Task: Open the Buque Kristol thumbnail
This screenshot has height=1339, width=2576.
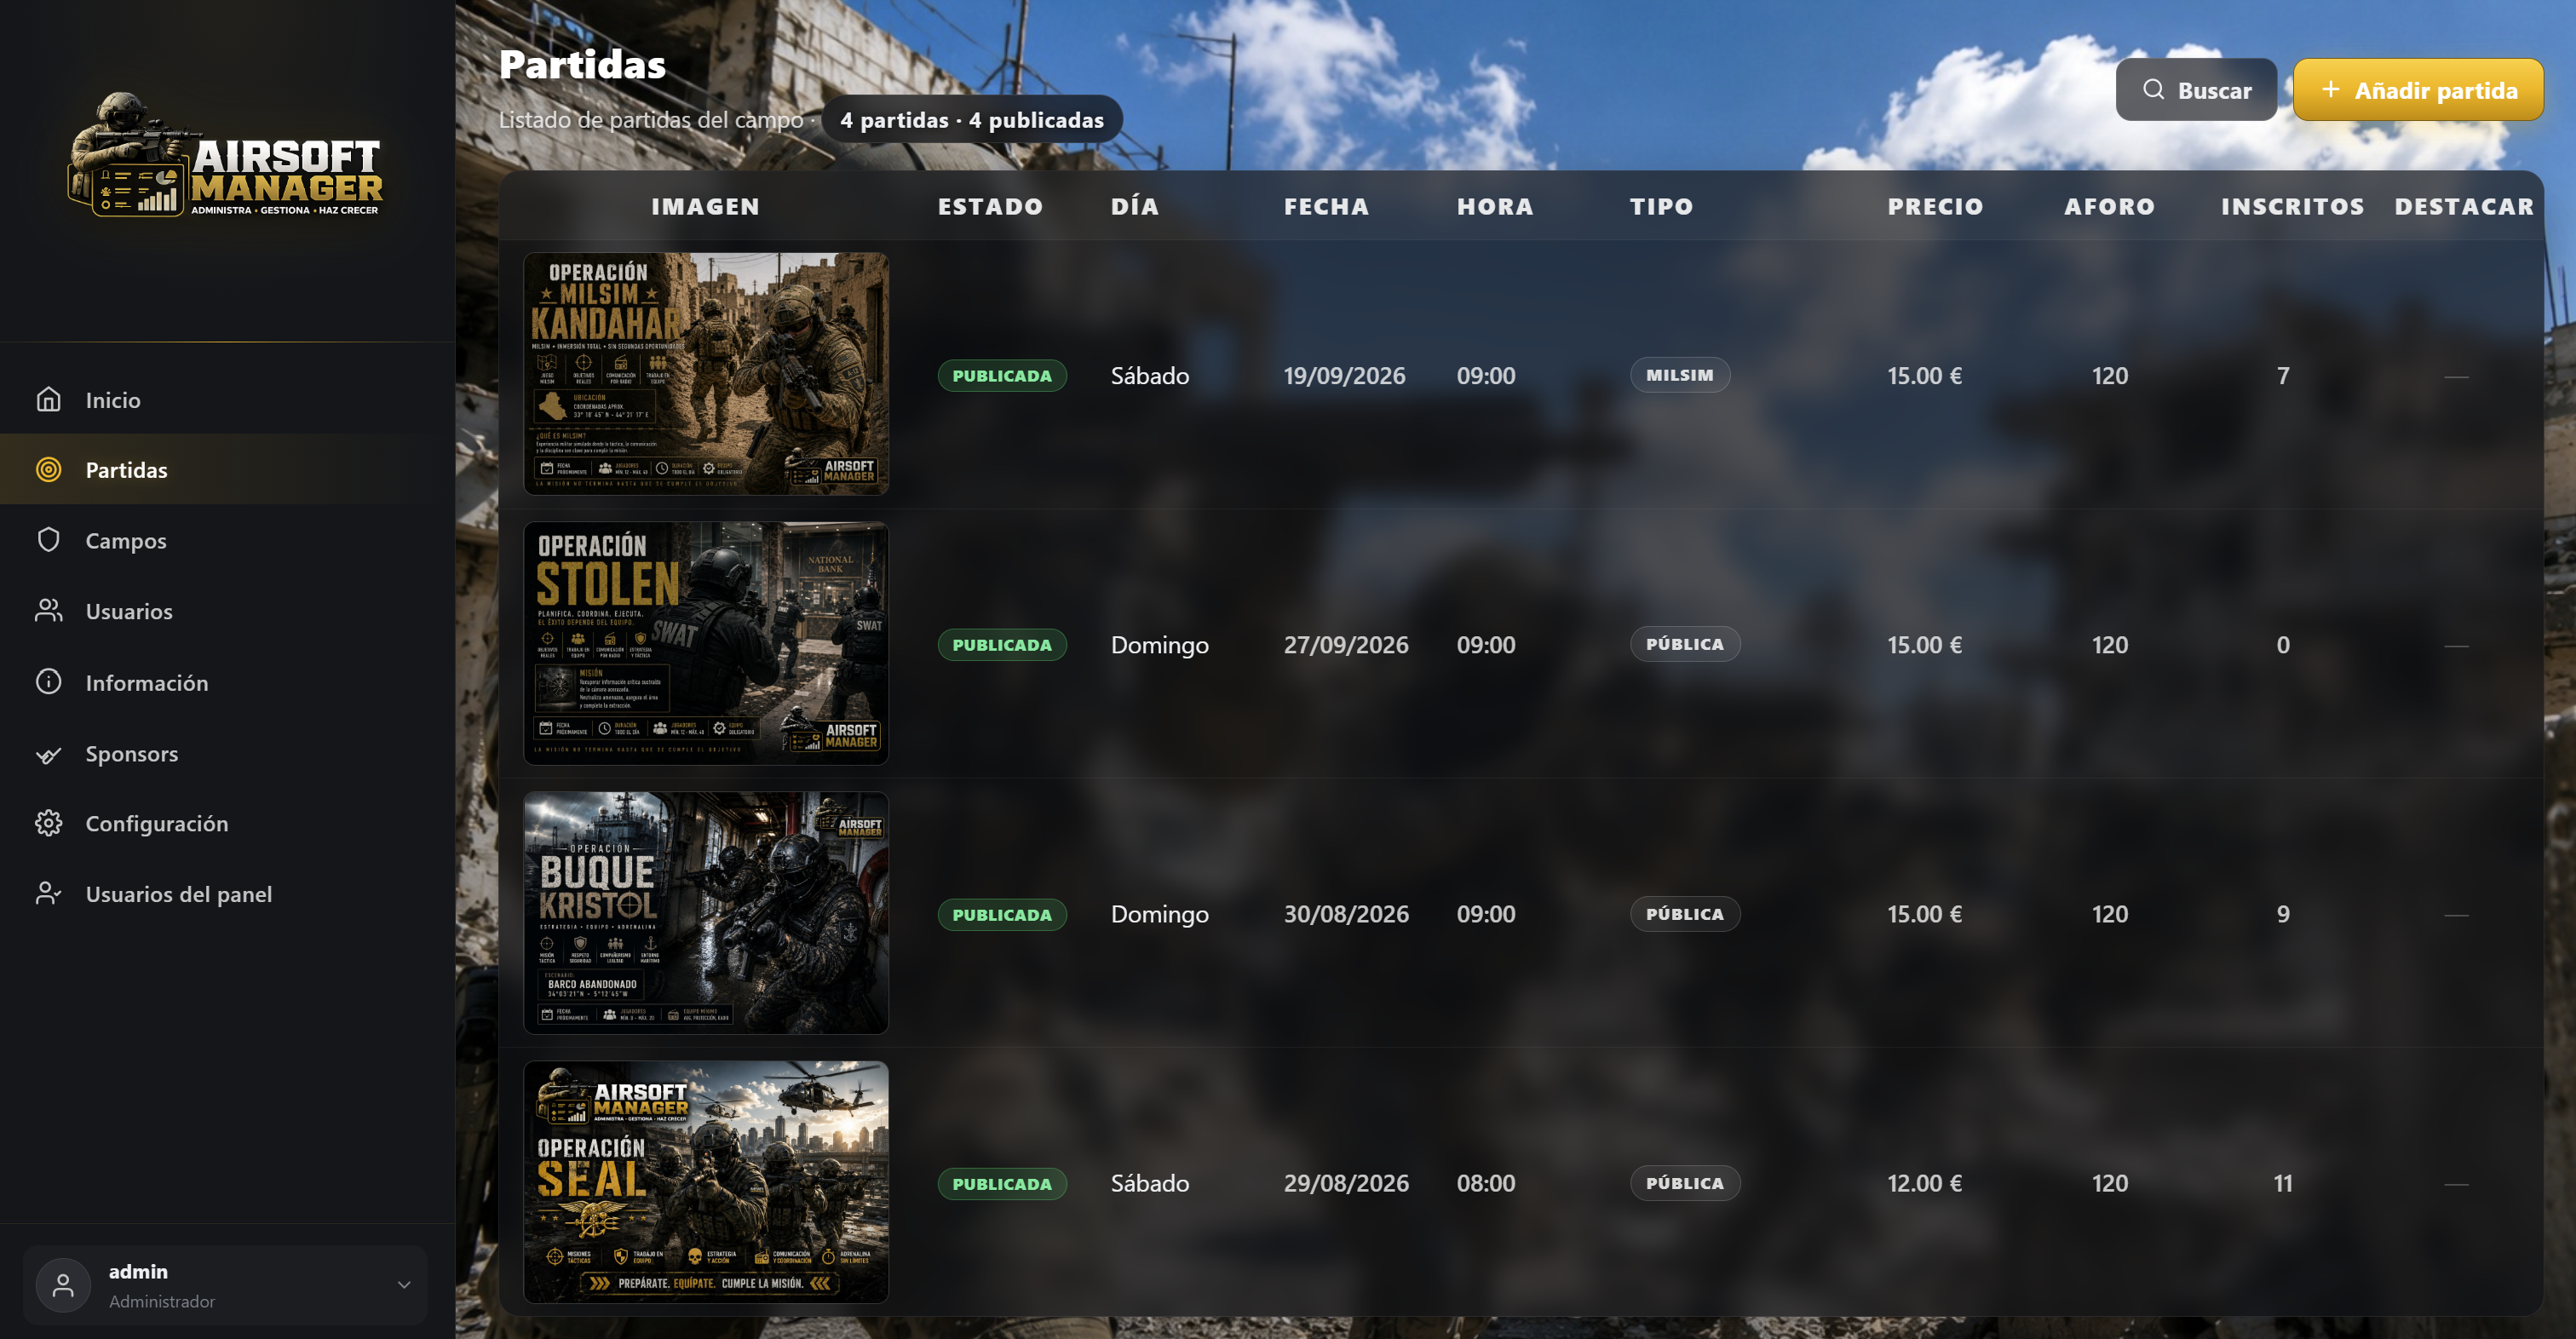Action: [x=706, y=913]
